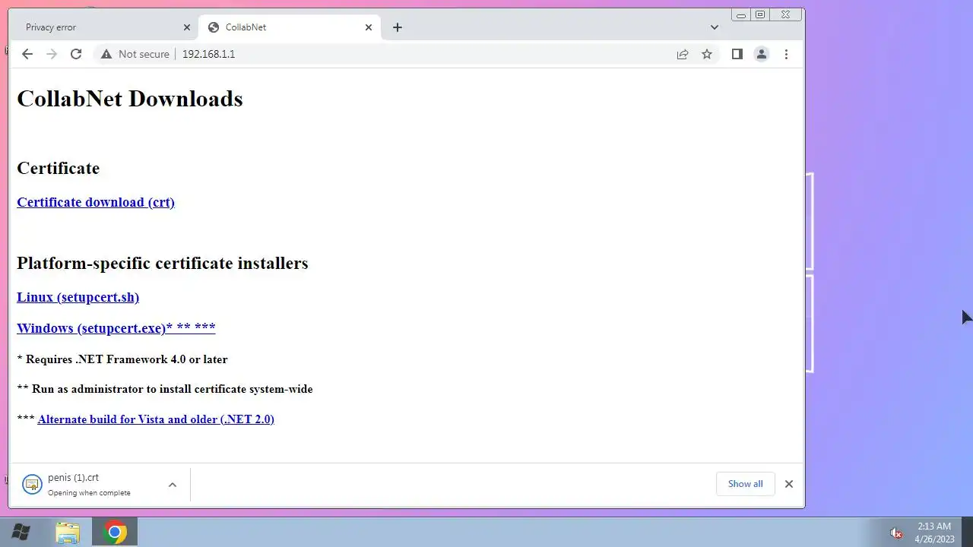
Task: Click Show all downloads button
Action: click(x=745, y=484)
